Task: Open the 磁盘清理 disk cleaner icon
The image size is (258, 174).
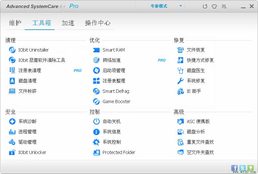Action: pyautogui.click(x=12, y=81)
